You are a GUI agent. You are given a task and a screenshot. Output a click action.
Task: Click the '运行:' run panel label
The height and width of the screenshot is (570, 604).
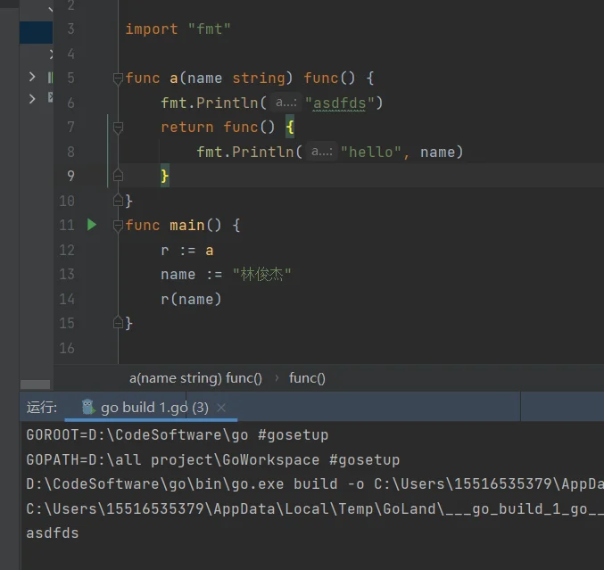point(42,408)
